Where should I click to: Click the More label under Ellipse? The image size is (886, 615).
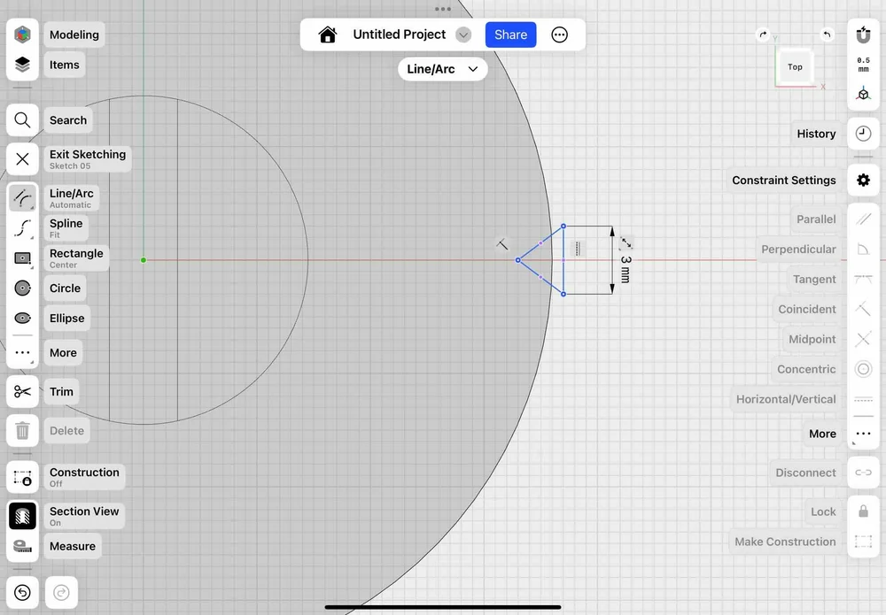pyautogui.click(x=63, y=353)
